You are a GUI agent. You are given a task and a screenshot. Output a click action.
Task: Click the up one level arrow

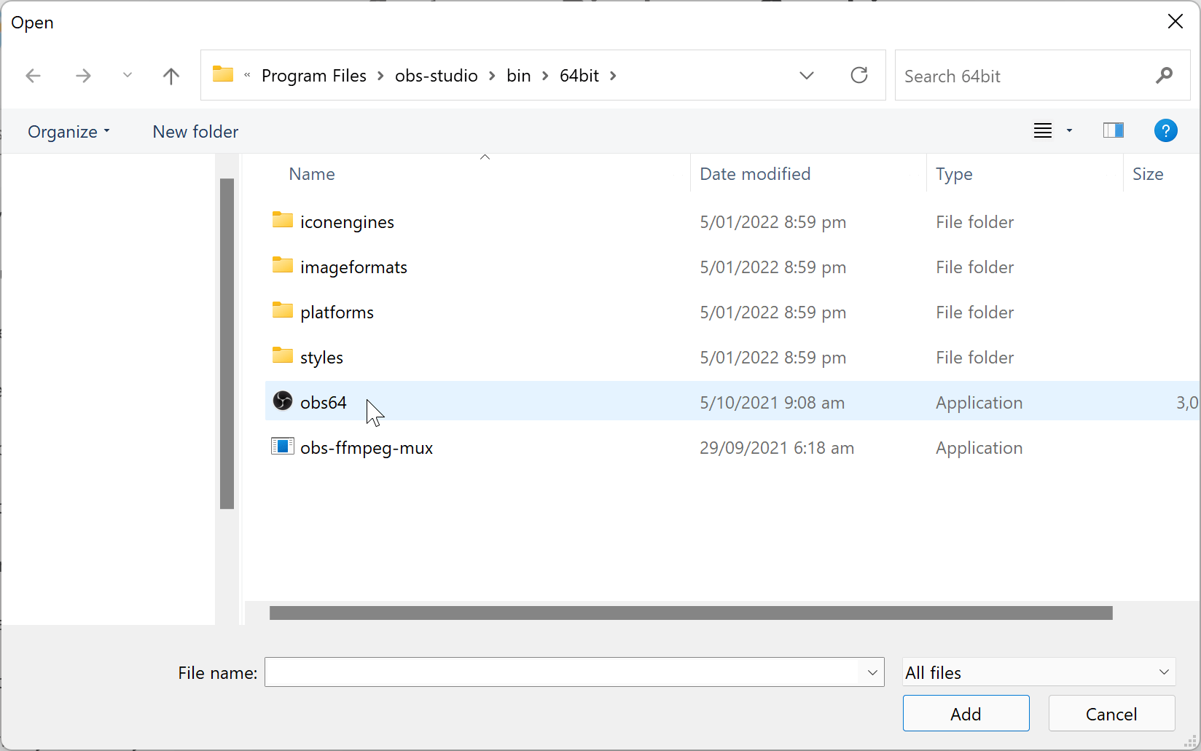click(x=171, y=75)
